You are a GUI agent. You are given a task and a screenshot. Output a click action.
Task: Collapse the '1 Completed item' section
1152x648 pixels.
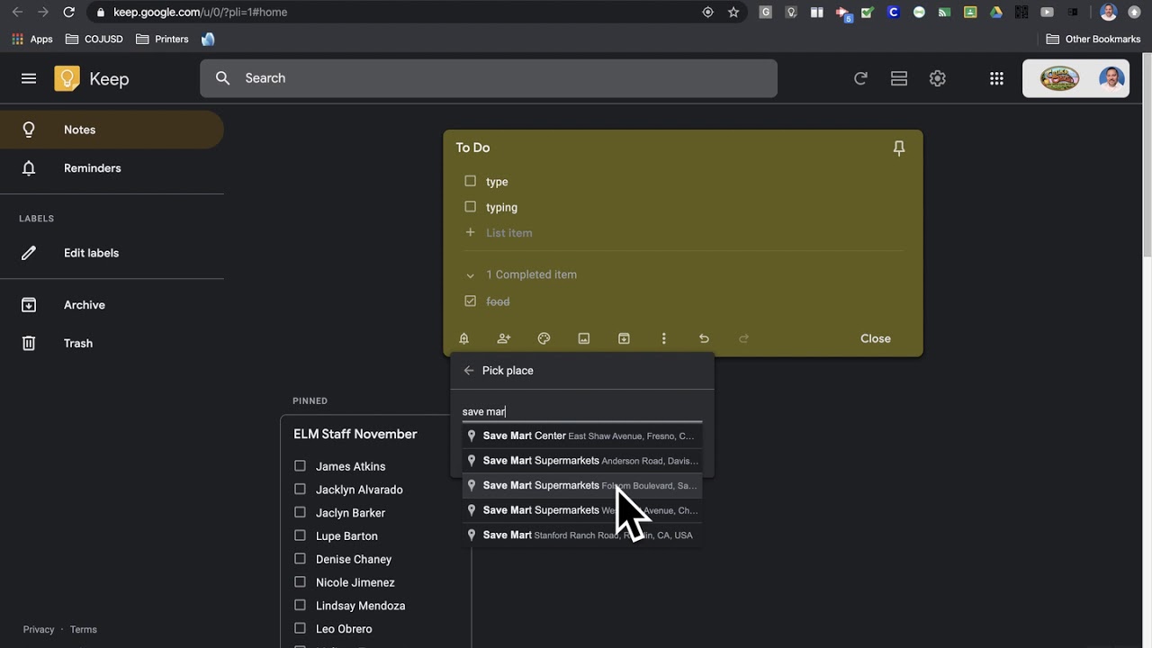coord(470,275)
